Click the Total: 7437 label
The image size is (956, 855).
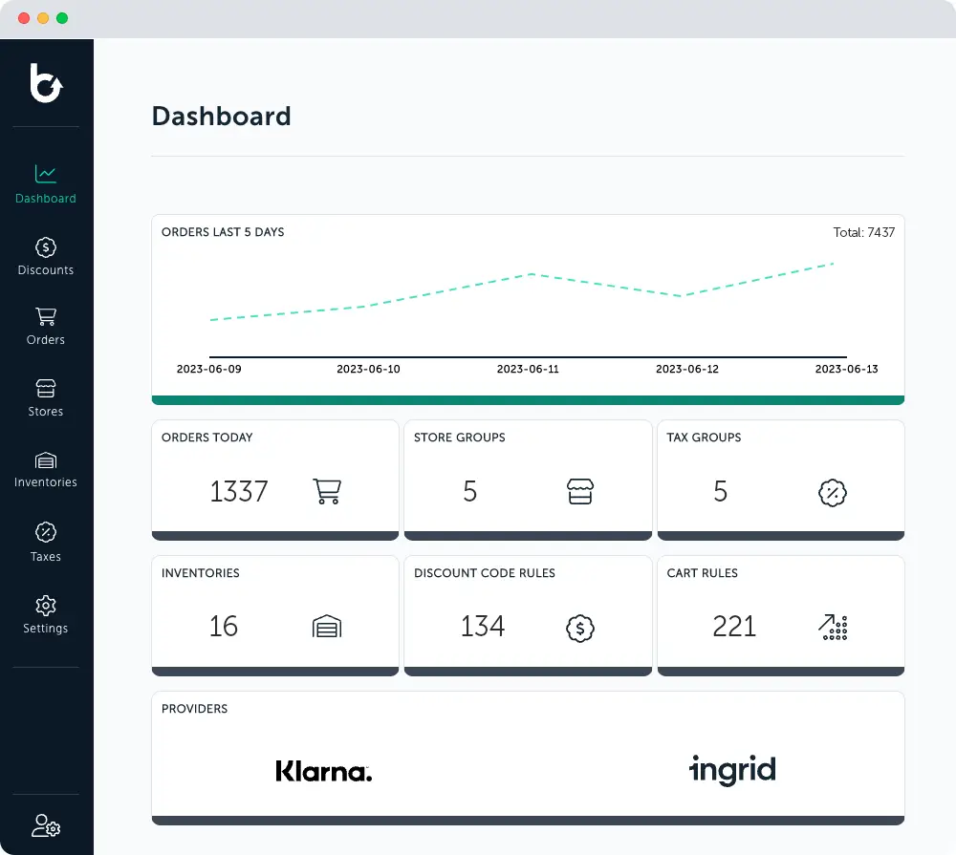863,231
